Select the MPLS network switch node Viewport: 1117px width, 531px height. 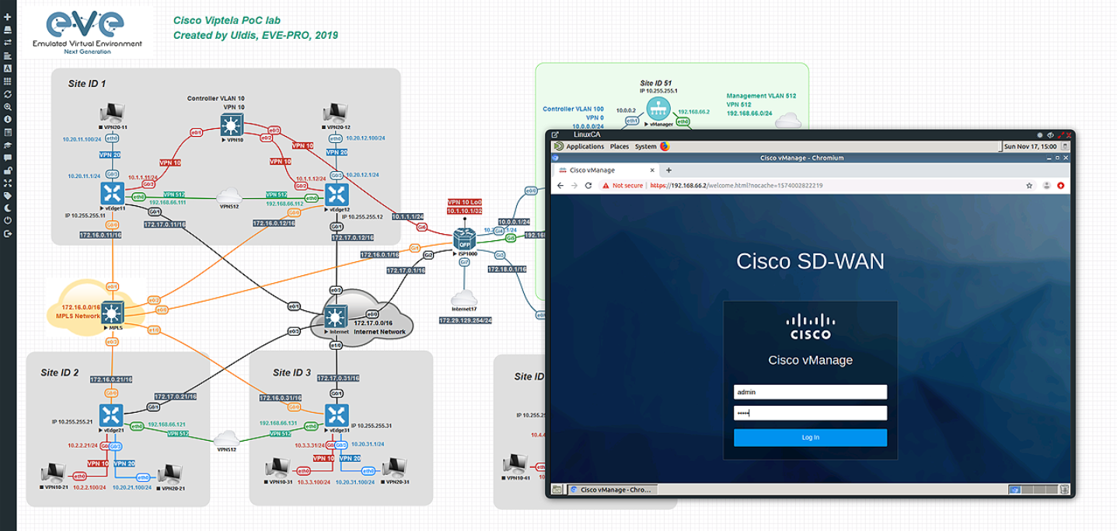113,313
